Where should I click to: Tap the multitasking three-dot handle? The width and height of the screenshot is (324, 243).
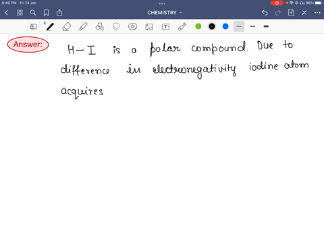pyautogui.click(x=162, y=3)
